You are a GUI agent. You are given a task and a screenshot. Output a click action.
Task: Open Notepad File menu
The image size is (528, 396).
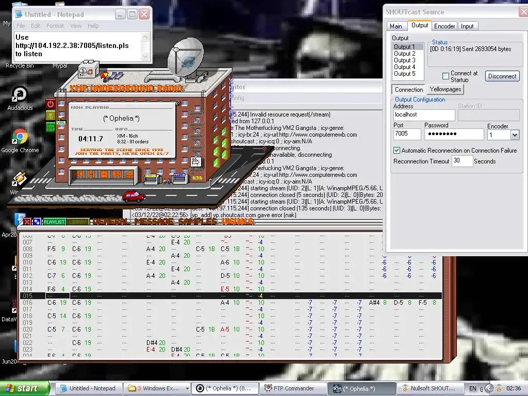pos(21,26)
